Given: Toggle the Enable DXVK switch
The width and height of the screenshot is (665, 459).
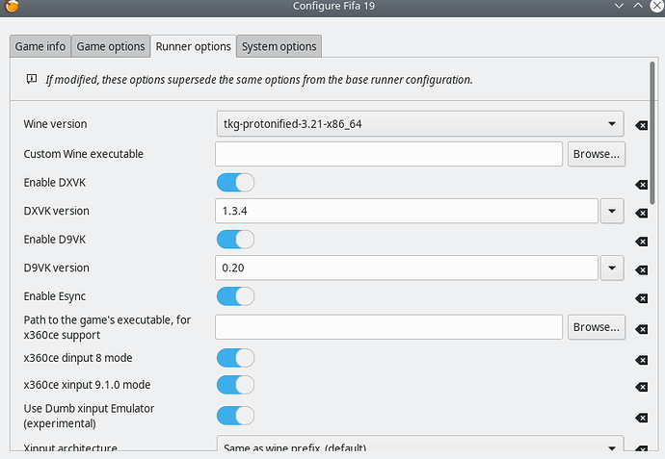Looking at the screenshot, I should 235,183.
